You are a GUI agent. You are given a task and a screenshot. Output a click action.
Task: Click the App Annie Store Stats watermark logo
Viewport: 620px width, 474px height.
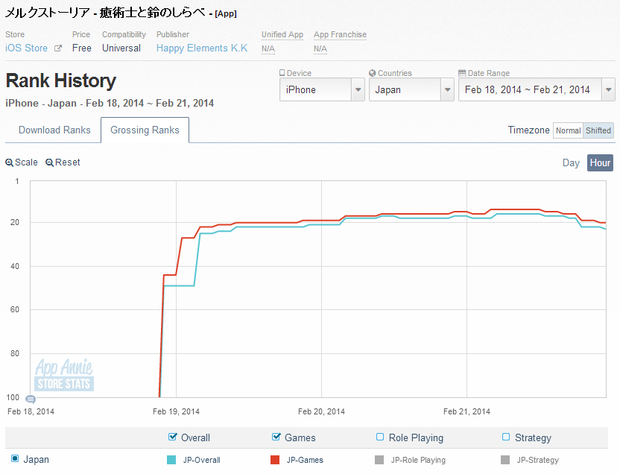pyautogui.click(x=64, y=375)
